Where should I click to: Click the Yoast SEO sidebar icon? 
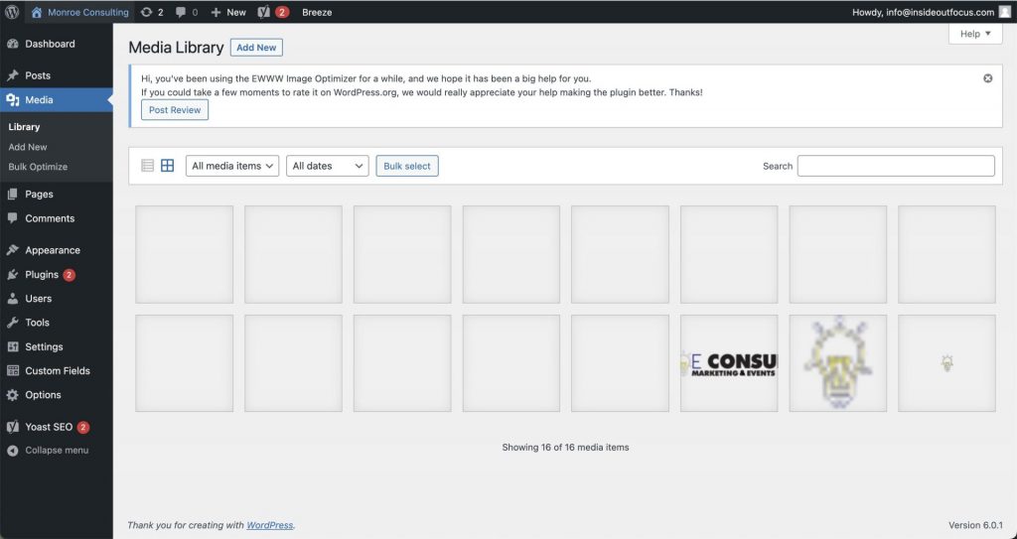12,427
